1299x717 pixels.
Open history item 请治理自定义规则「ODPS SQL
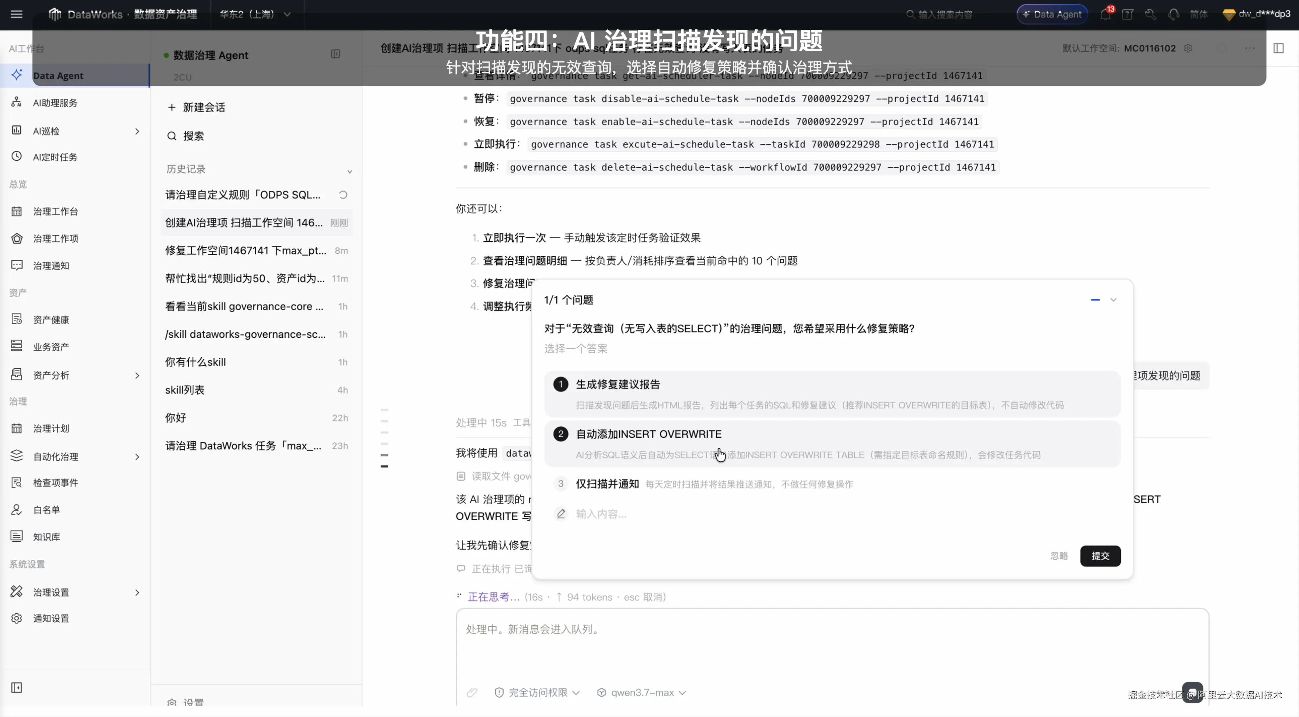tap(257, 195)
